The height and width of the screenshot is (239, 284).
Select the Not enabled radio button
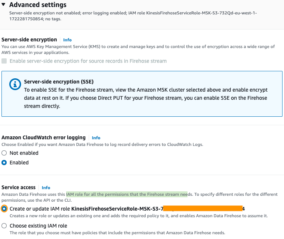(x=4, y=153)
